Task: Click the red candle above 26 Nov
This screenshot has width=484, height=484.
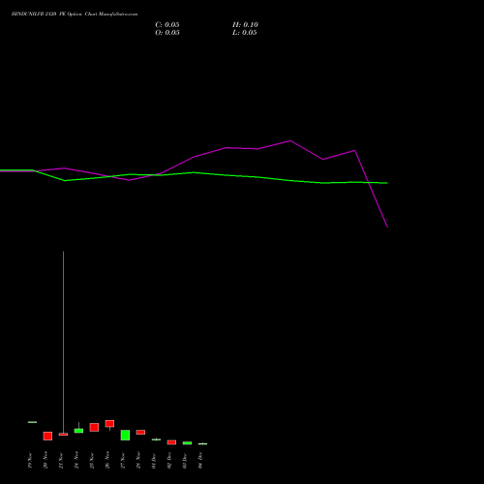Action: [109, 424]
